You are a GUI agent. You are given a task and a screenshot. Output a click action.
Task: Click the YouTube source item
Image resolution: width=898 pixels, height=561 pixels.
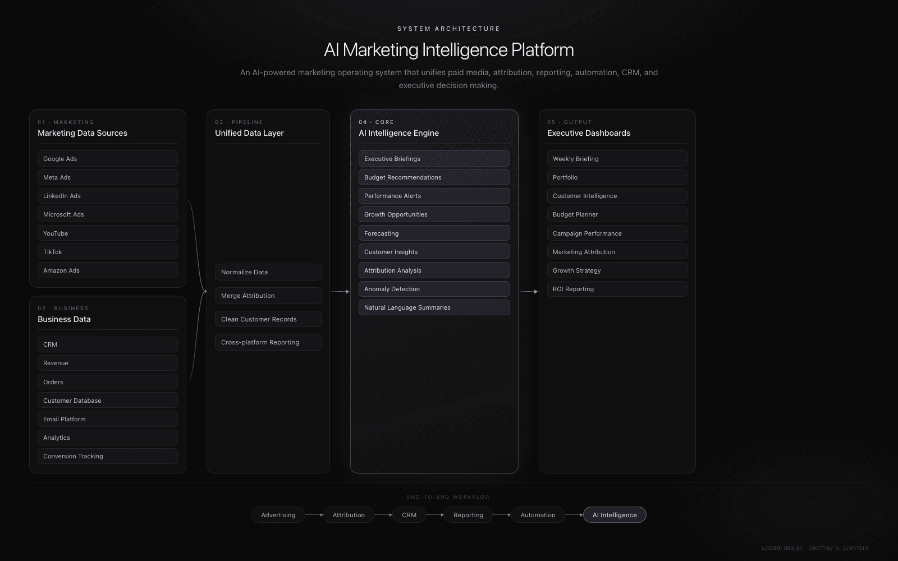tap(108, 233)
